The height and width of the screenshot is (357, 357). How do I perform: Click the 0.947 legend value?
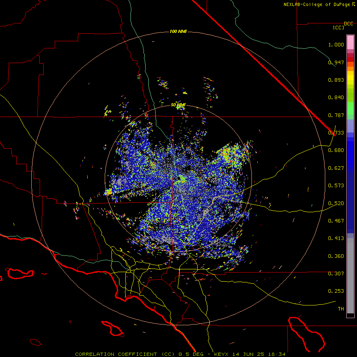pos(336,62)
